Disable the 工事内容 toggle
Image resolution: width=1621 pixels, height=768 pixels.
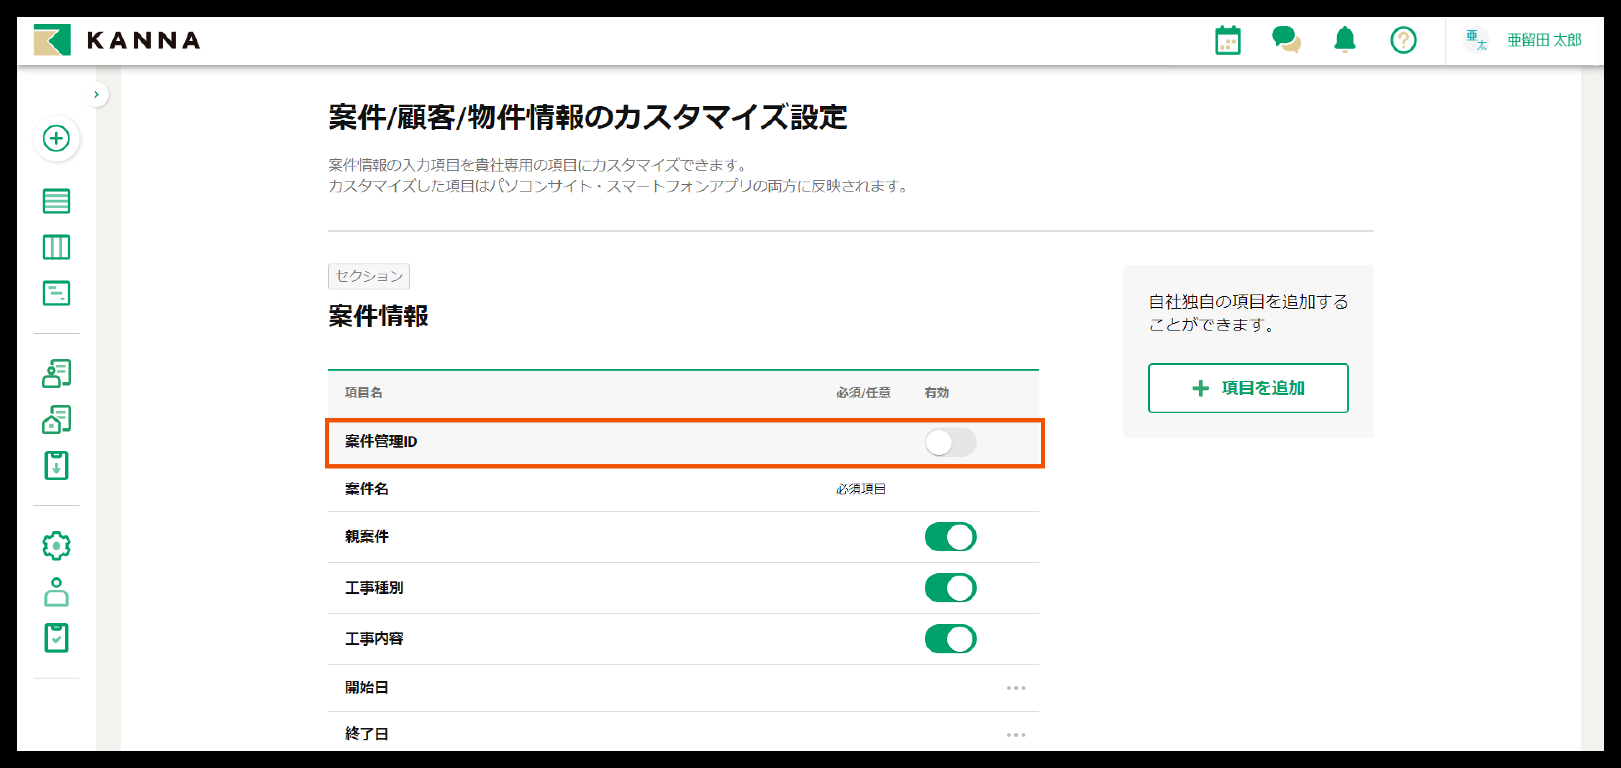(950, 639)
